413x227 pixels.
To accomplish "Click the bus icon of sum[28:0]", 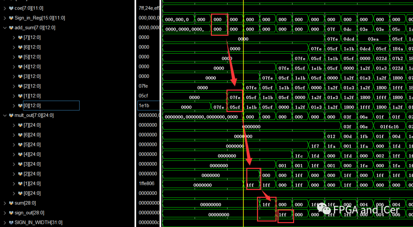I will 11,203.
